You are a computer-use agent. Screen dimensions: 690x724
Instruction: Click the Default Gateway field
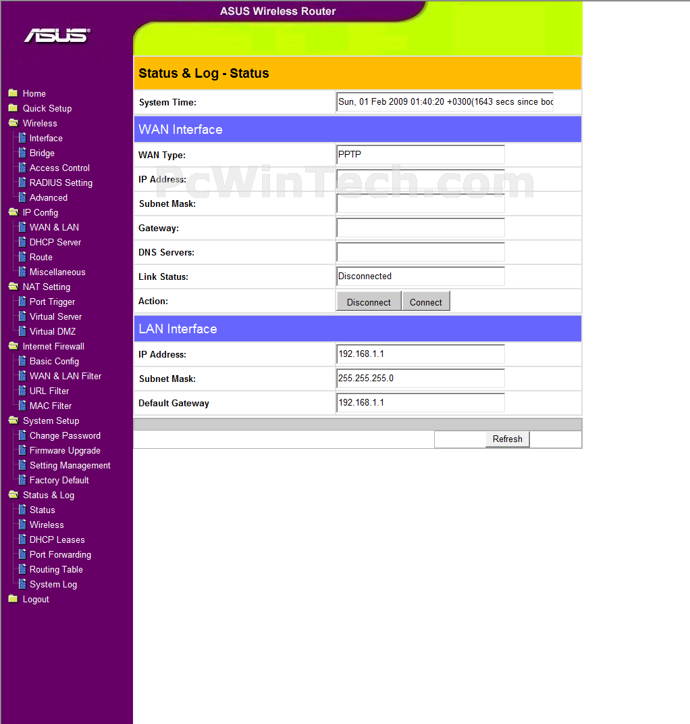tap(421, 403)
